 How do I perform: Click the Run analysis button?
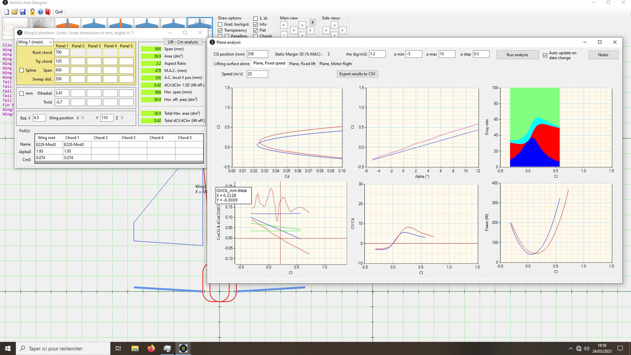pyautogui.click(x=517, y=55)
